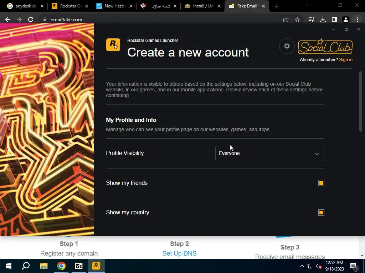Viewport: 365px width, 273px height.
Task: Reload the emailfake.com page
Action: 31,20
